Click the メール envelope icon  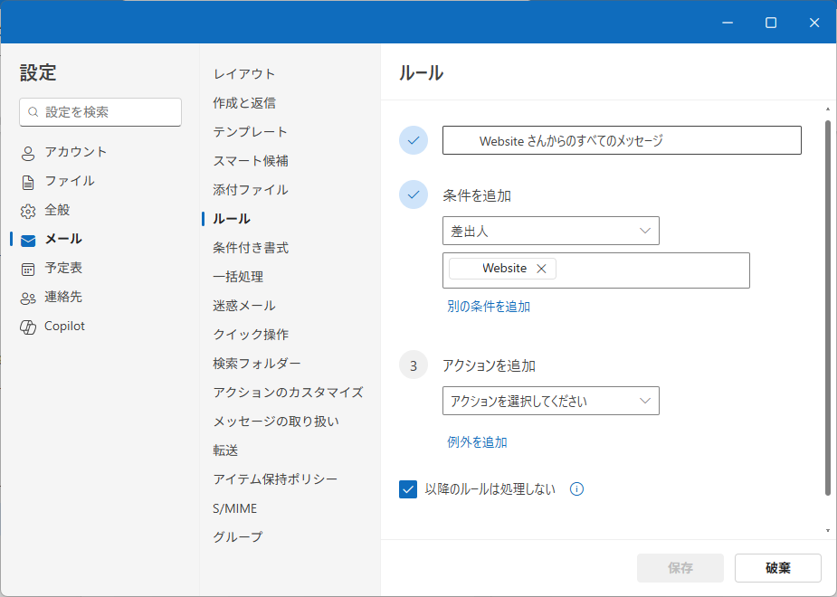tap(26, 239)
